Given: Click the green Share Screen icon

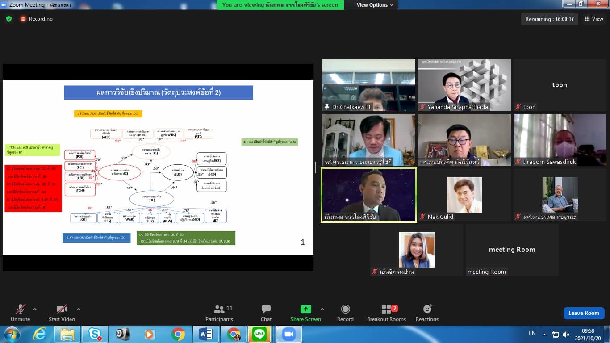Looking at the screenshot, I should click(x=305, y=309).
